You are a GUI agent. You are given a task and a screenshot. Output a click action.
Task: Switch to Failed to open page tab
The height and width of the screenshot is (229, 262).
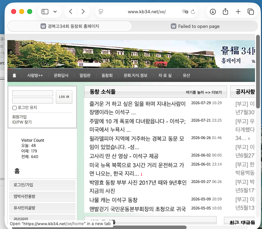pyautogui.click(x=195, y=26)
